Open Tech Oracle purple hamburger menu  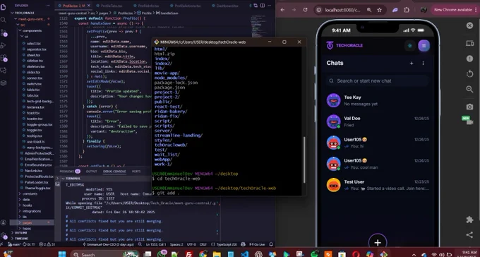pos(424,46)
